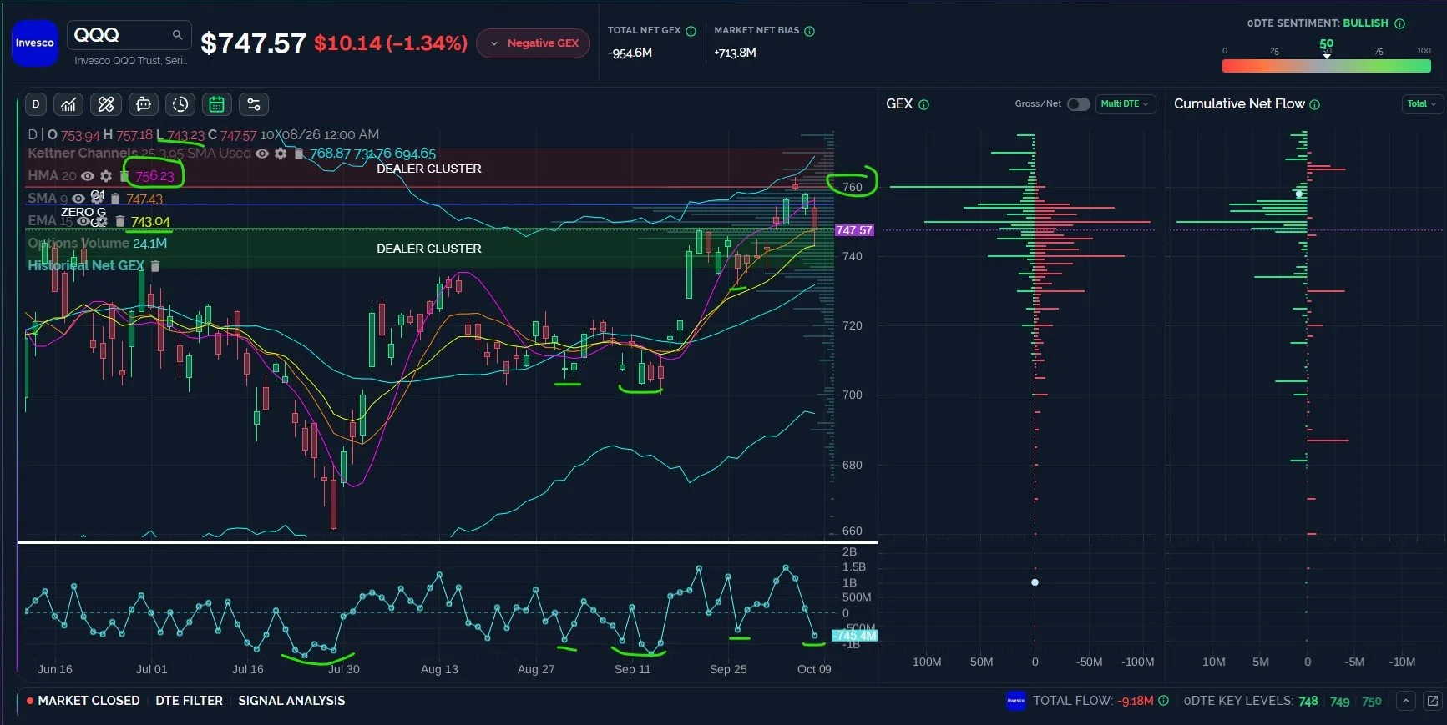This screenshot has height=725, width=1447.
Task: Click the HMA value 756.23
Action: tap(155, 176)
